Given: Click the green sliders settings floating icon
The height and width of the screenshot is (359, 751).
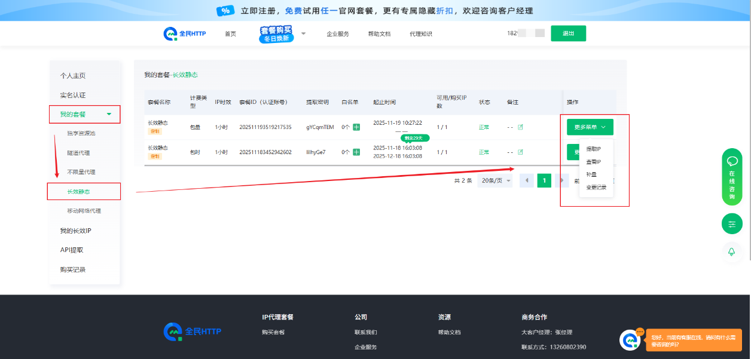Looking at the screenshot, I should (x=732, y=224).
